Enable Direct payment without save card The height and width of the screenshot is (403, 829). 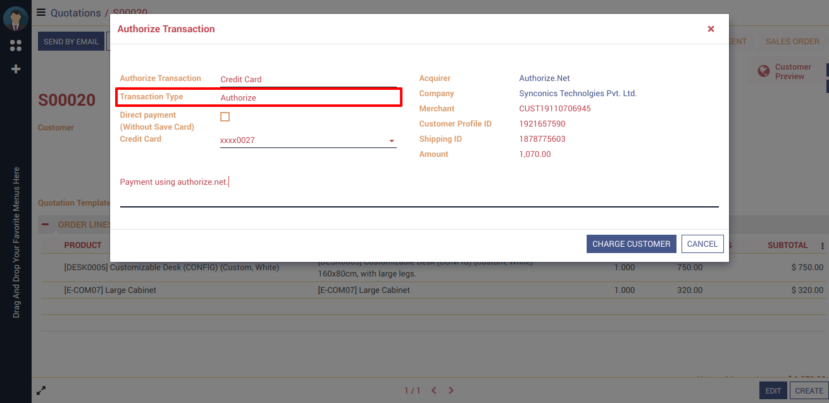click(x=225, y=117)
